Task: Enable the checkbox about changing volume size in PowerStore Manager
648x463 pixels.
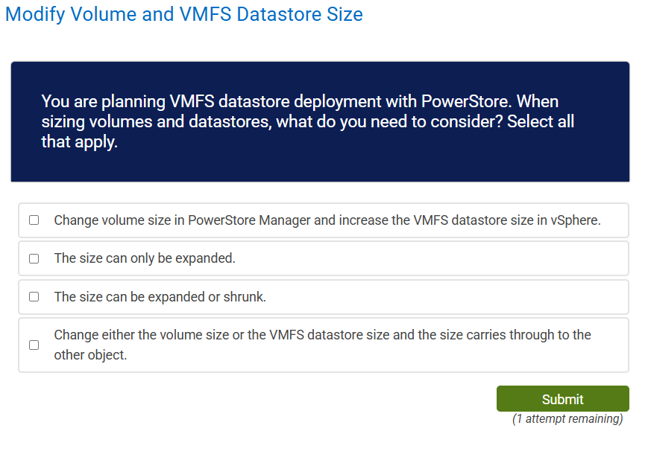Action: pyautogui.click(x=34, y=220)
